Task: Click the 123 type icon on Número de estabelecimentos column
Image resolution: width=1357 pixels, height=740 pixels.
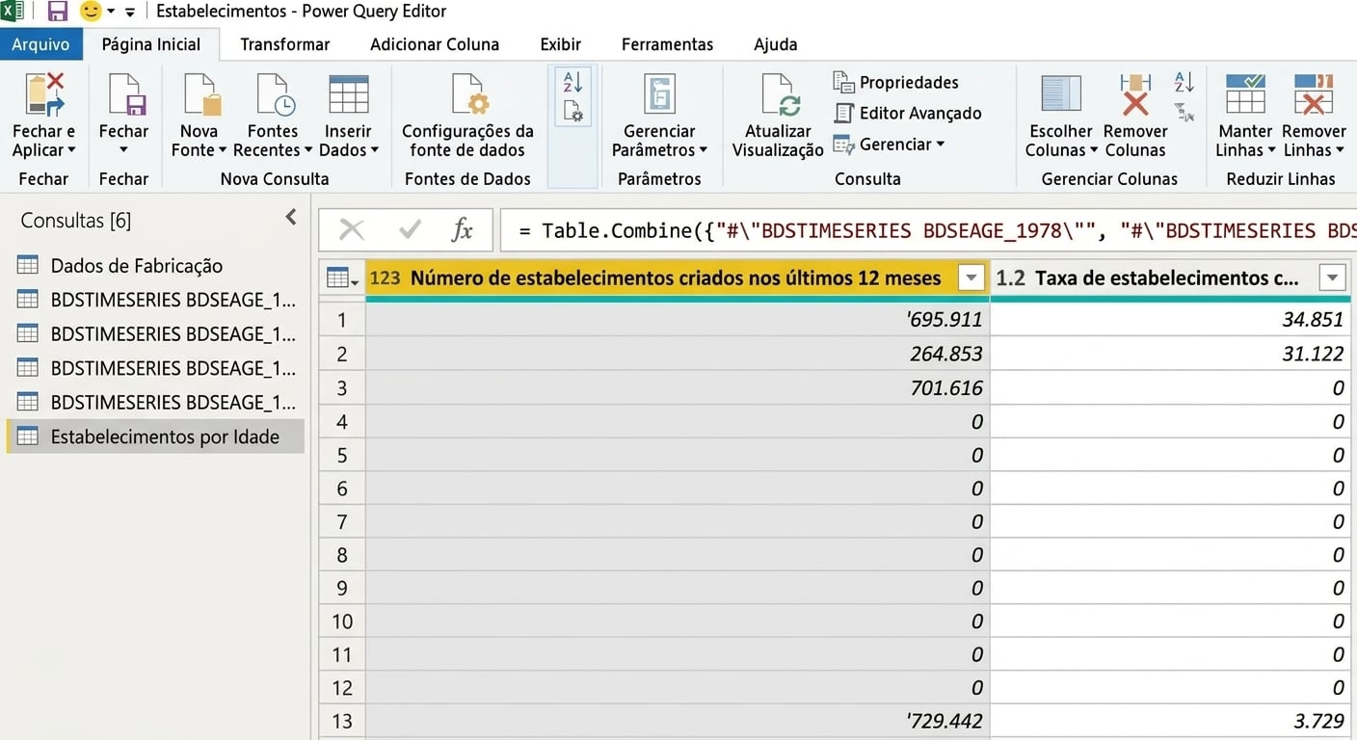Action: coord(385,278)
